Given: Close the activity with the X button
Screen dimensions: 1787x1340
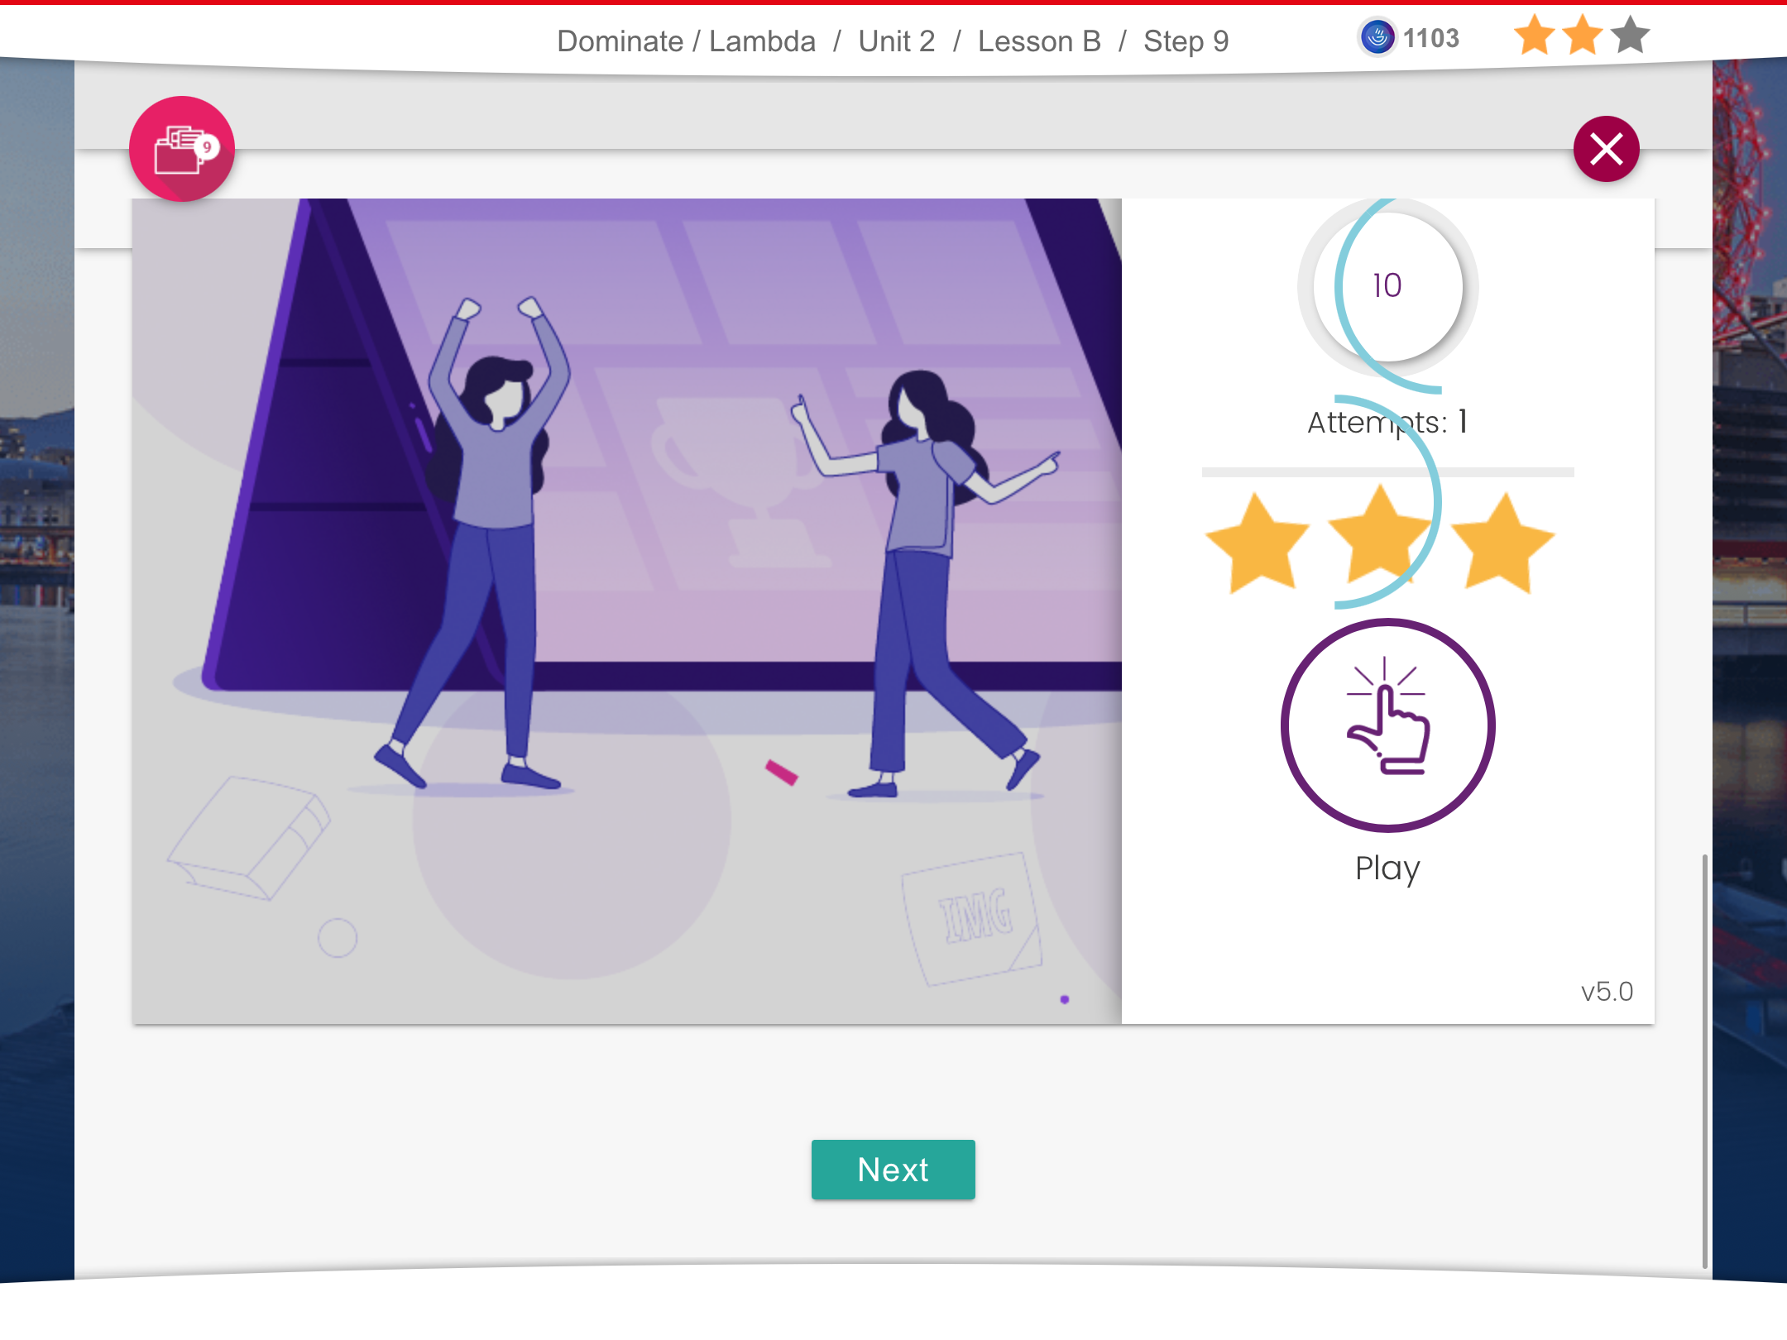Looking at the screenshot, I should click(x=1606, y=149).
